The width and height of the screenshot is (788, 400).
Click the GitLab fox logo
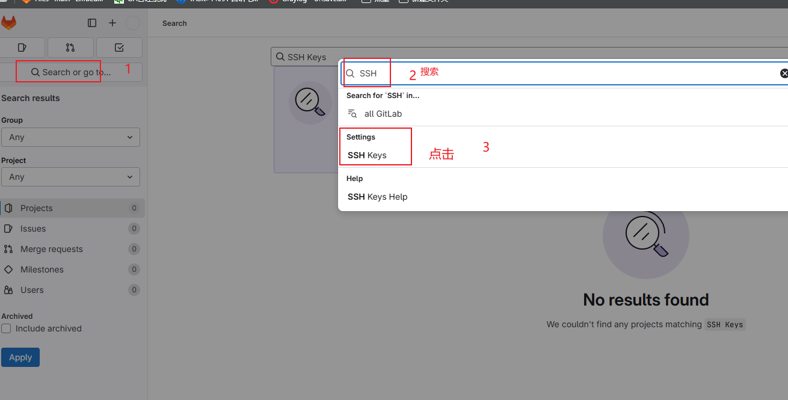[8, 23]
